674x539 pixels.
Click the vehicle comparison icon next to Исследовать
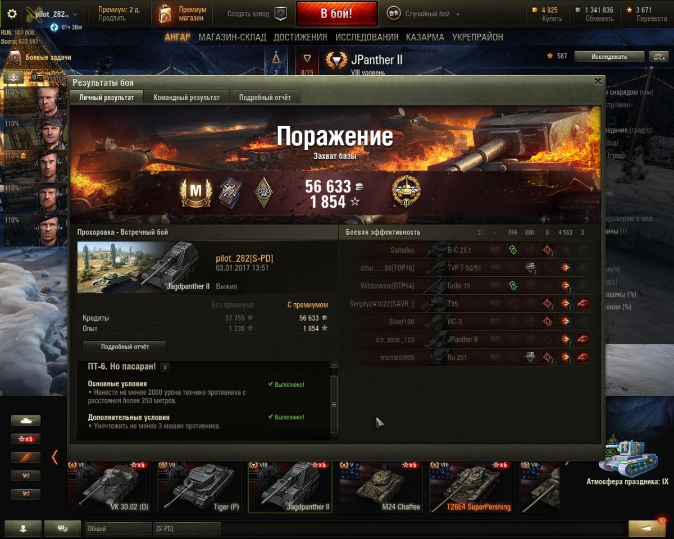(x=658, y=56)
